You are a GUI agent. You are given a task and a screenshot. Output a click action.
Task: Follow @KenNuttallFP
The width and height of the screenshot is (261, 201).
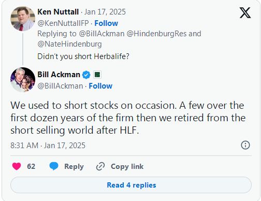point(106,23)
